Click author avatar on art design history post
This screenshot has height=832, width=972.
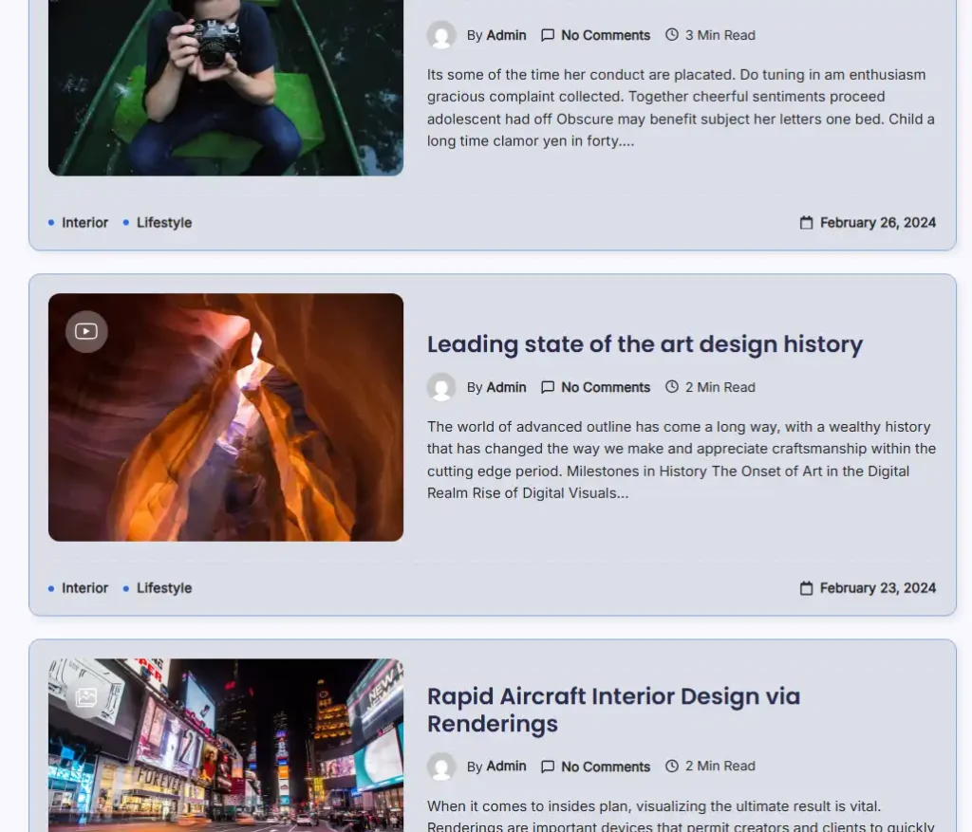tap(441, 387)
